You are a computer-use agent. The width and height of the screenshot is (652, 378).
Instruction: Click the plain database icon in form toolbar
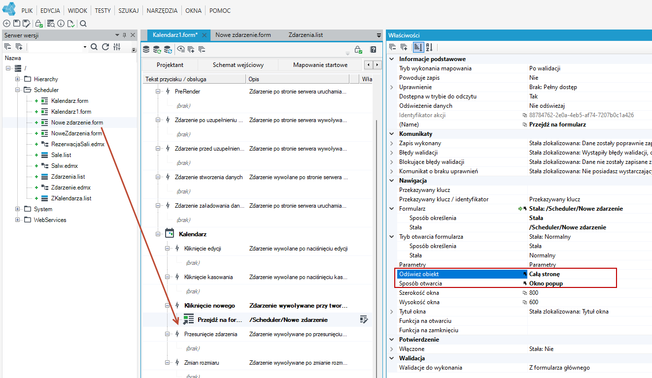click(x=146, y=49)
